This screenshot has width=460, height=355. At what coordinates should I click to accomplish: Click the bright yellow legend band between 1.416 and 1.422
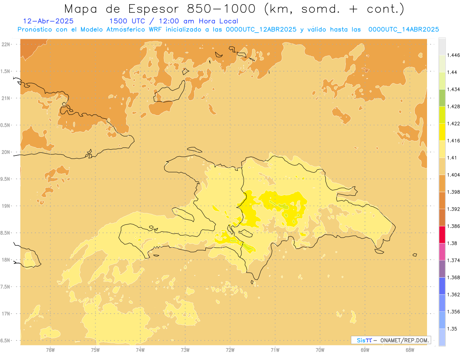[x=442, y=132]
